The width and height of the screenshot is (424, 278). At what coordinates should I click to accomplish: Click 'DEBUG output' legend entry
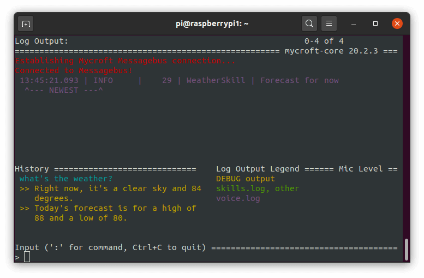coord(245,179)
